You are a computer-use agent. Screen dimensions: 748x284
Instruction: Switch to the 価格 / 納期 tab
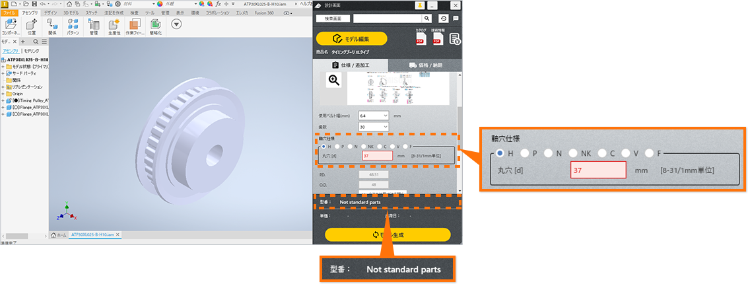pyautogui.click(x=425, y=65)
